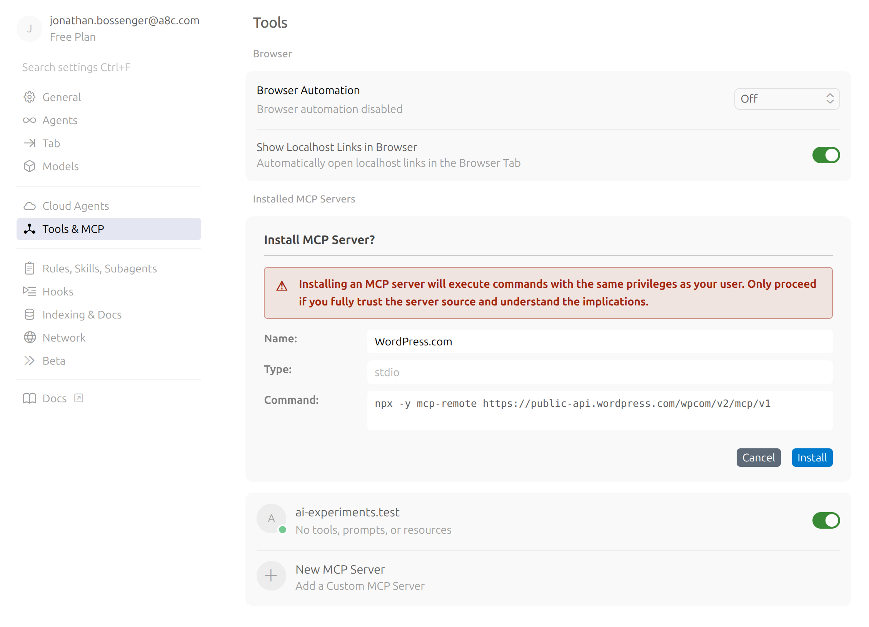
Task: Open the Tab settings section
Action: (109, 143)
